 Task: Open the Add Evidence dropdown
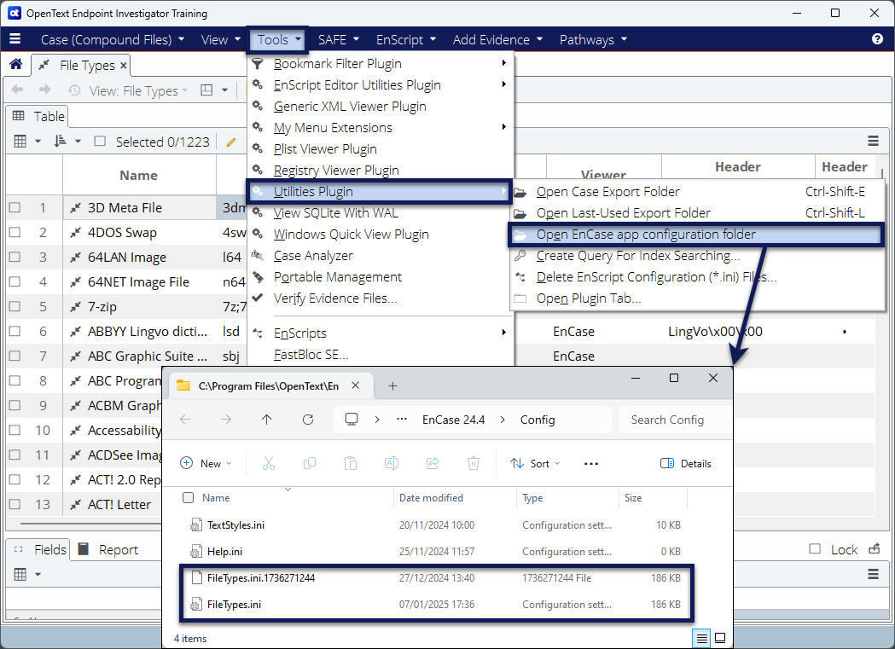[x=497, y=39]
